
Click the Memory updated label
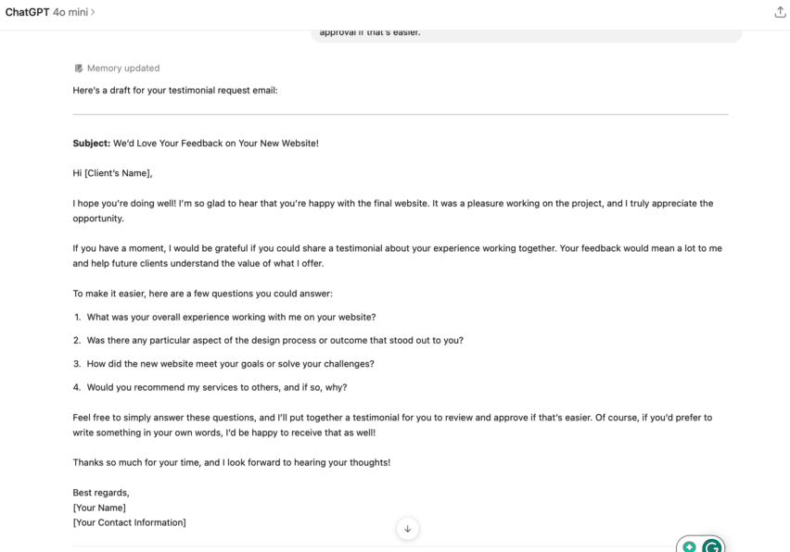point(123,69)
